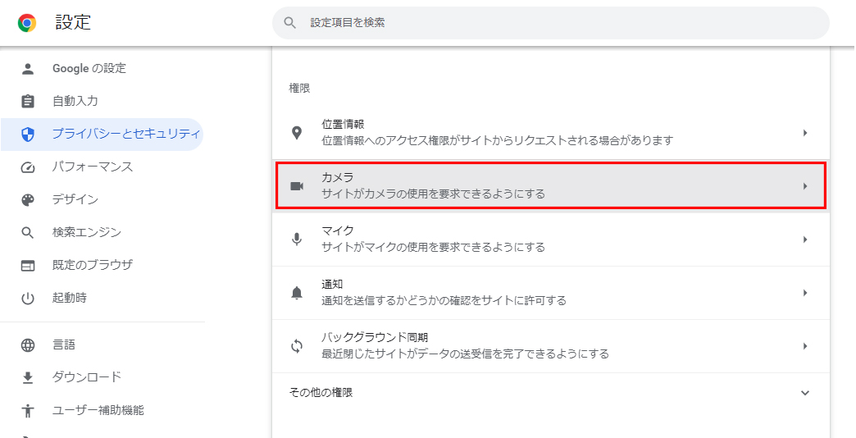
Task: Click the 設定項目を検索 search field
Action: pyautogui.click(x=551, y=23)
